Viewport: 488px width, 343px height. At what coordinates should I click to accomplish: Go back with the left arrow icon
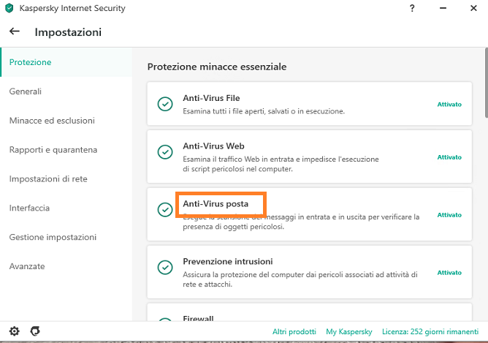point(15,31)
